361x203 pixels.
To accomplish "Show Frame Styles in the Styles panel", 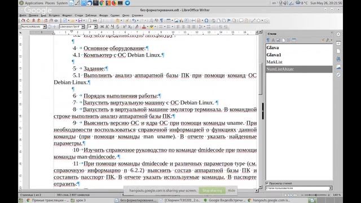I will point(278,40).
